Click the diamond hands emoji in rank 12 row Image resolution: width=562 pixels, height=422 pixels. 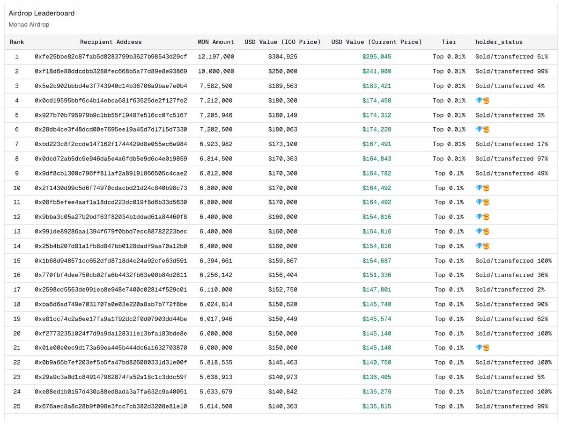(x=482, y=217)
